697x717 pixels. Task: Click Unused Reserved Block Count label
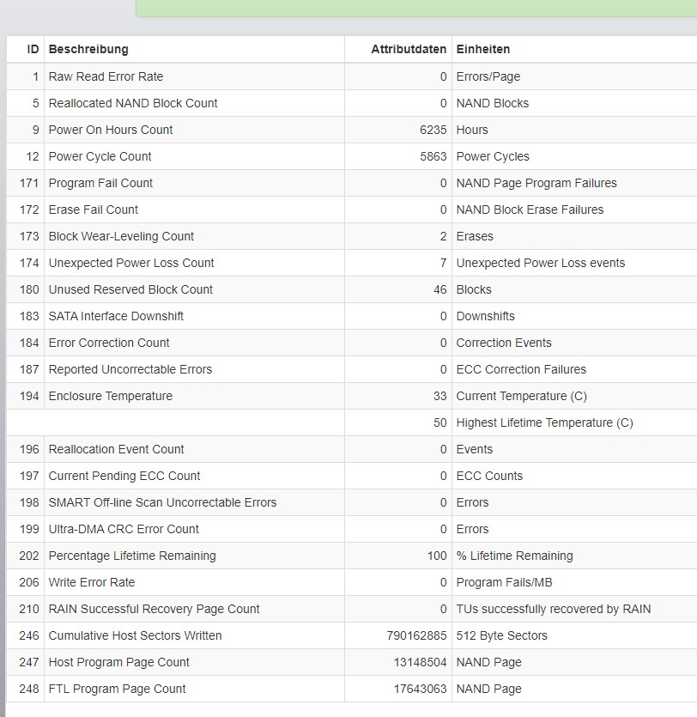[130, 289]
